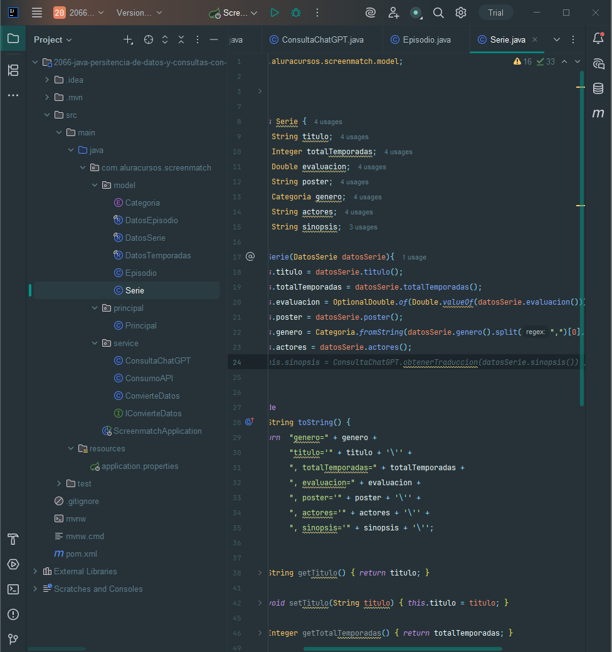Viewport: 612px width, 652px height.
Task: Open IDE settings gear
Action: pyautogui.click(x=461, y=13)
